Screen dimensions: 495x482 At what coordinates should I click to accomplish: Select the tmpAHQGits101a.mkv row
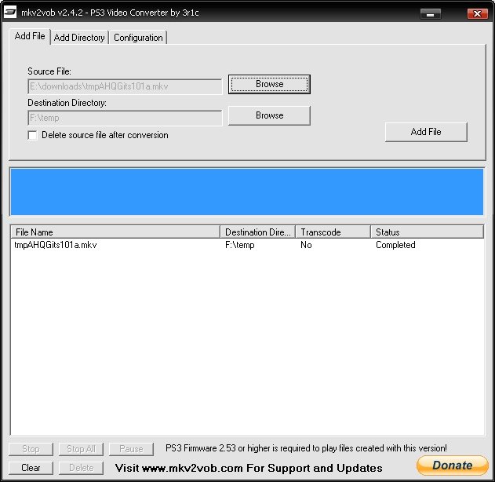pos(247,245)
